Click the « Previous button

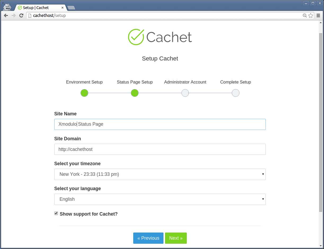click(148, 238)
